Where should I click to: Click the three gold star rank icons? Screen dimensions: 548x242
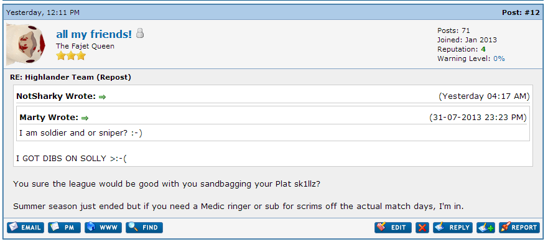pyautogui.click(x=71, y=56)
